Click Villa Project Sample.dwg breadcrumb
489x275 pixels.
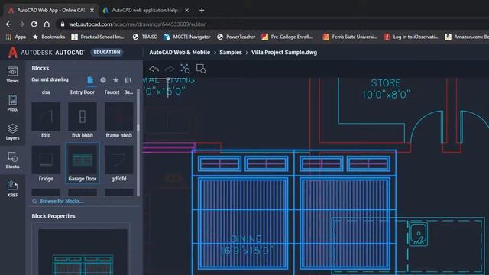point(284,53)
